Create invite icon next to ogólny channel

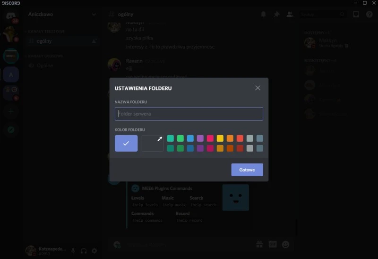coord(94,41)
